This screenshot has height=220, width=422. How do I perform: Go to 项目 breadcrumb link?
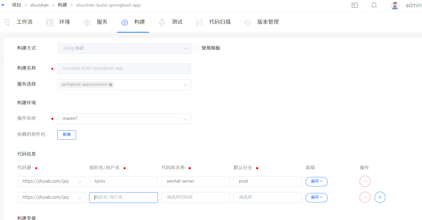click(x=16, y=5)
